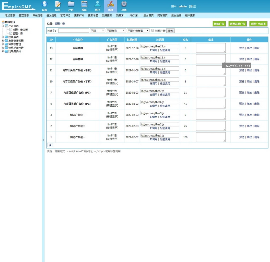
Task: Click 修改 for ad ID 12
Action: tap(249, 59)
